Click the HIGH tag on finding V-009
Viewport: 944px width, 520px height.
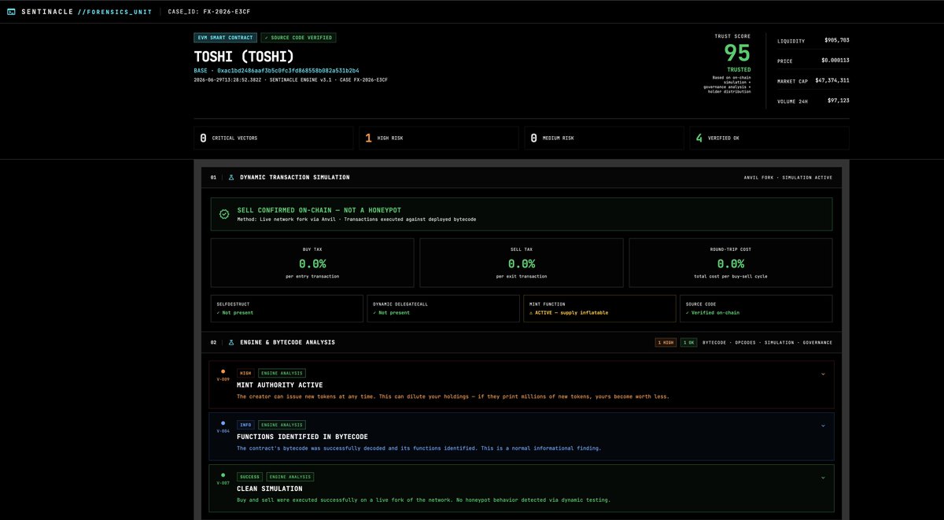point(245,373)
